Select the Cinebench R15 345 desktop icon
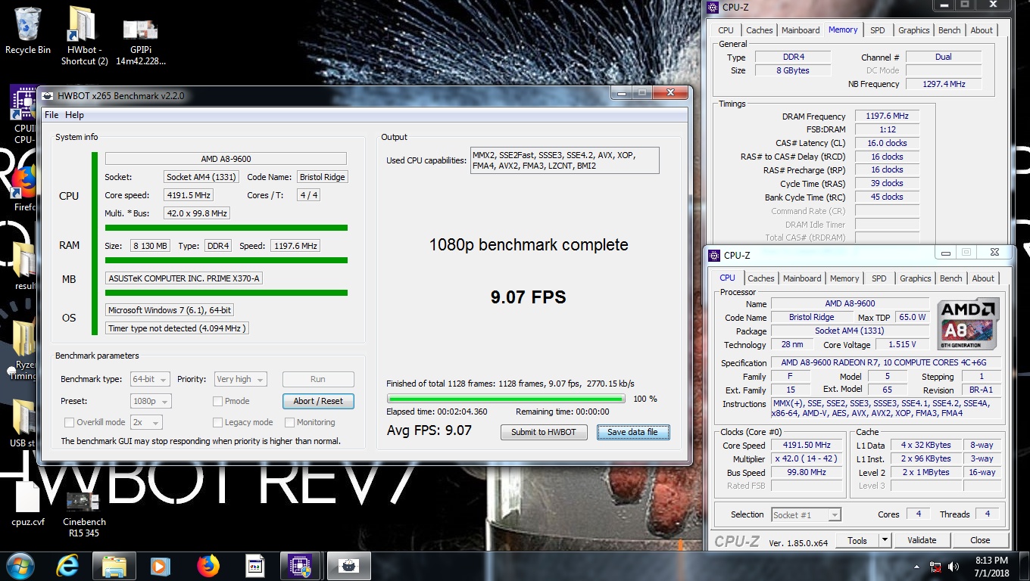The width and height of the screenshot is (1030, 581). tap(84, 514)
